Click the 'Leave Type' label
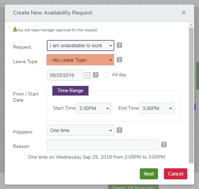Image resolution: width=199 pixels, height=189 pixels. (25, 61)
